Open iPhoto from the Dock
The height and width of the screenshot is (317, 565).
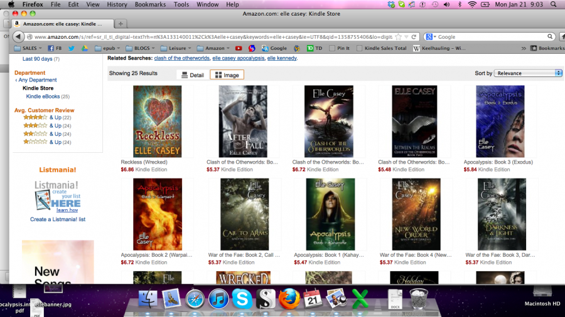click(x=336, y=298)
